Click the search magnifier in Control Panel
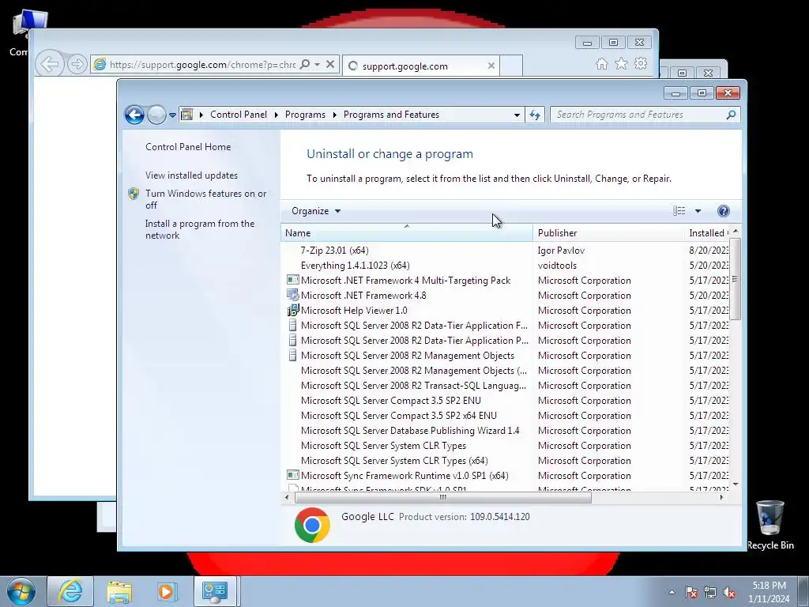809x607 pixels. tap(731, 115)
